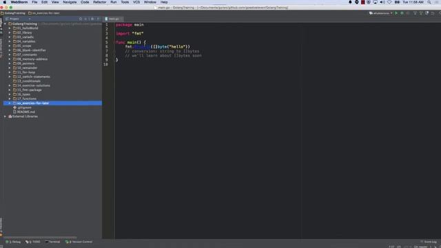The image size is (441, 248).
Task: Click the notification bell icon in menu bar
Action: pos(350,2)
